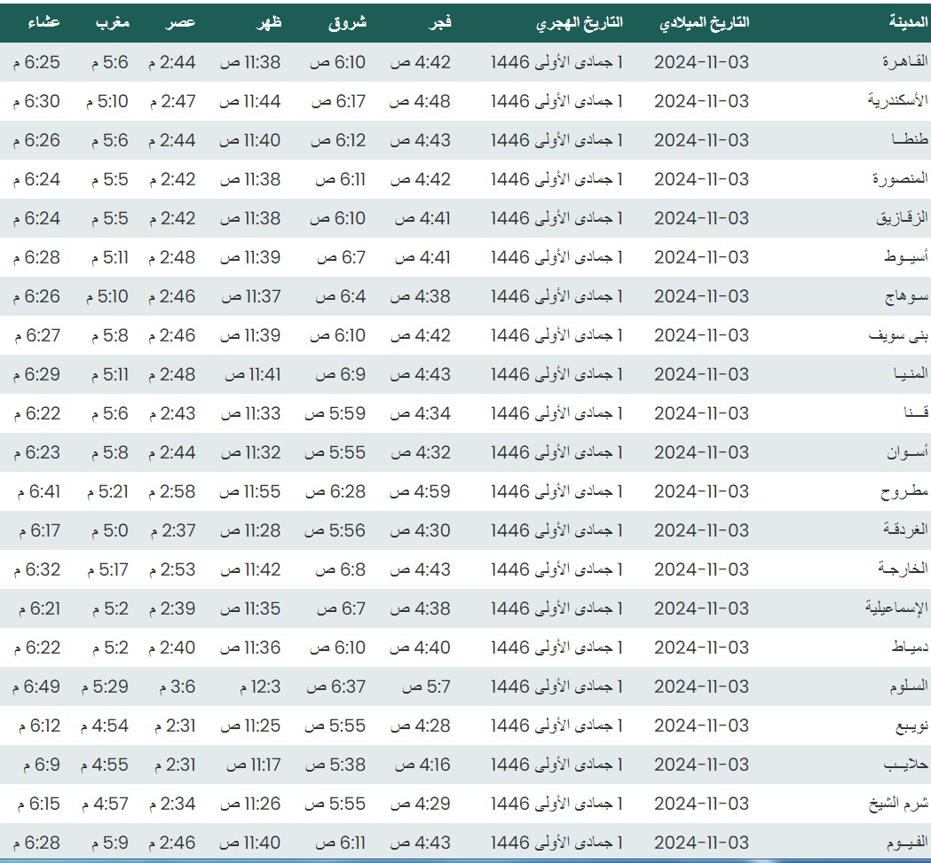The image size is (931, 863).
Task: Click the مغرب column header
Action: (x=112, y=22)
